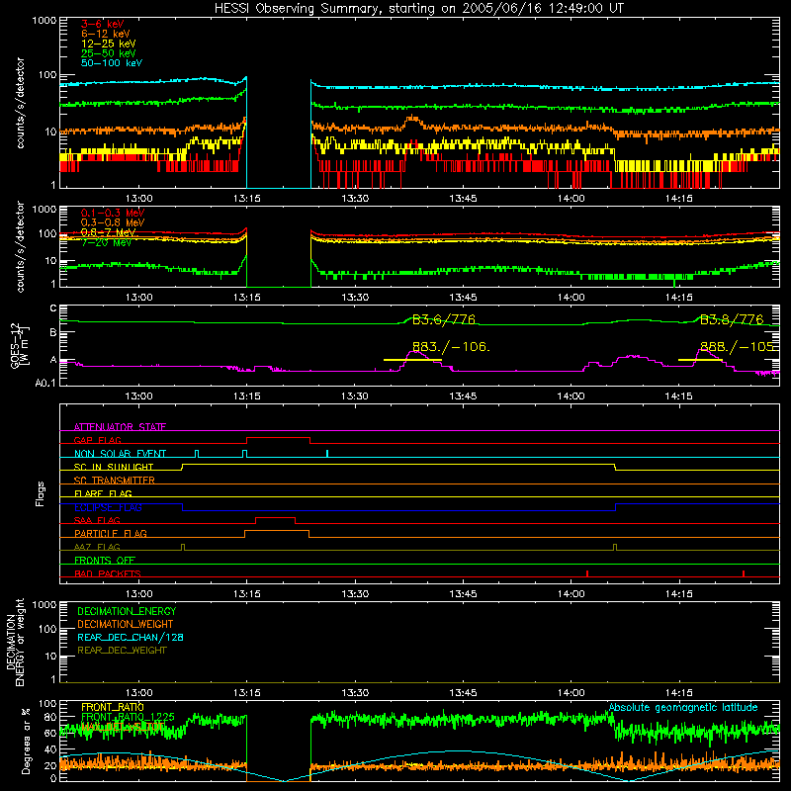Click the DECIMATION_WEIGHT legend entry

pos(126,625)
